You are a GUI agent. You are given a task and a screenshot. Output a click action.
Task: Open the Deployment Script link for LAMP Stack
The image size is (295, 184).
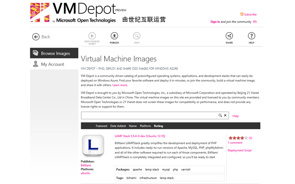tap(240, 150)
